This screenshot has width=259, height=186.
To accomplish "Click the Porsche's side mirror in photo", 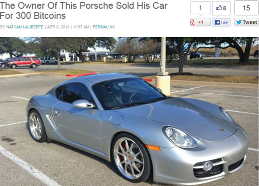I will [83, 104].
